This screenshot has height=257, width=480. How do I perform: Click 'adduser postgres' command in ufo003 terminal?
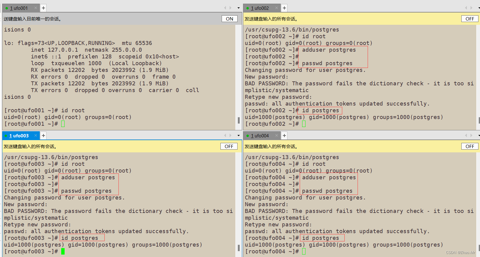coord(88,177)
